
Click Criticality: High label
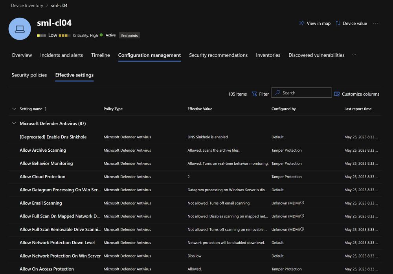tap(85, 36)
